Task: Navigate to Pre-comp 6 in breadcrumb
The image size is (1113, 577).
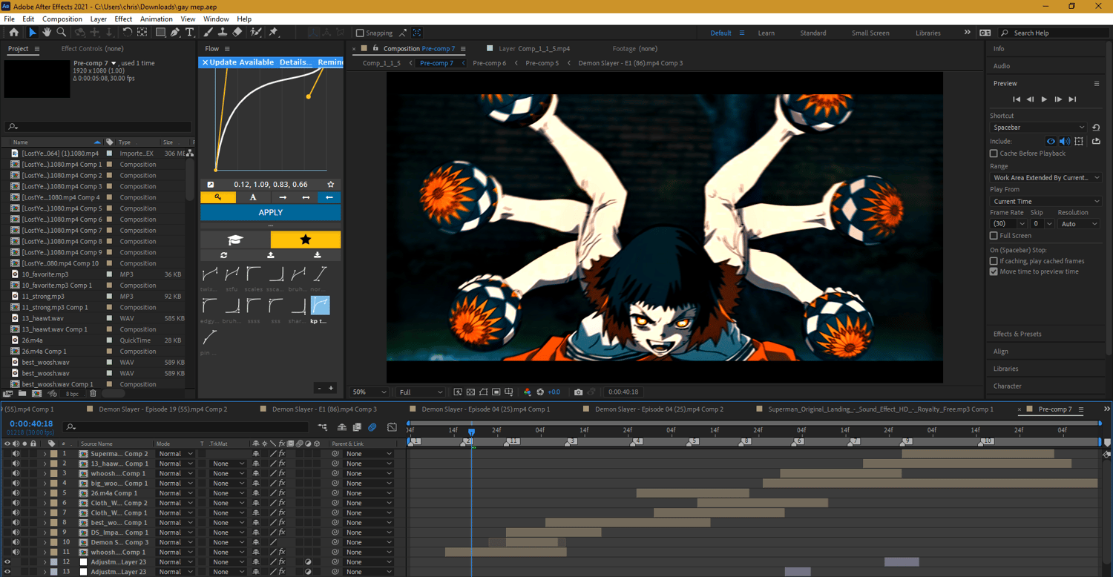Action: coord(489,63)
